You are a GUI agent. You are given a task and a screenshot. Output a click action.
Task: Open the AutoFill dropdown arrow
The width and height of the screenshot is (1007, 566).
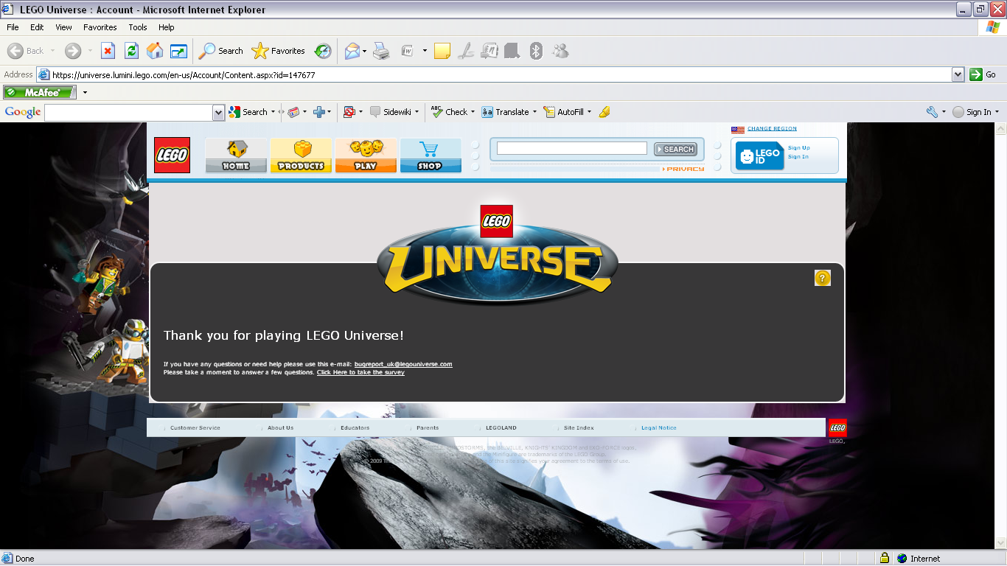point(590,112)
